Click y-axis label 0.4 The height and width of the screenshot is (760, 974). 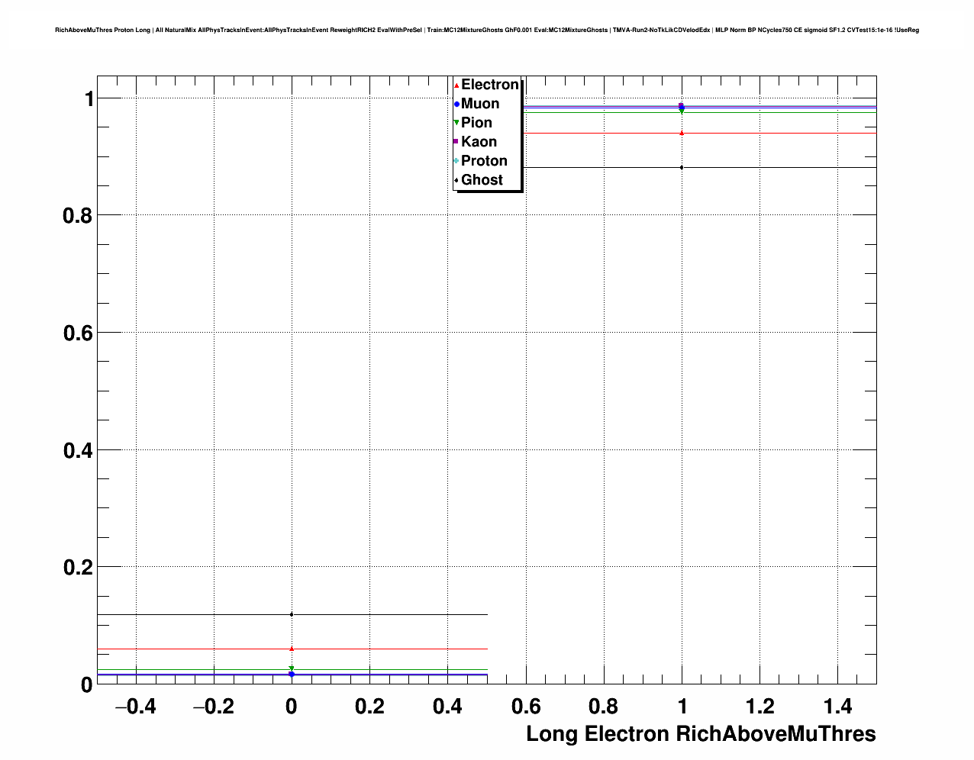click(77, 451)
